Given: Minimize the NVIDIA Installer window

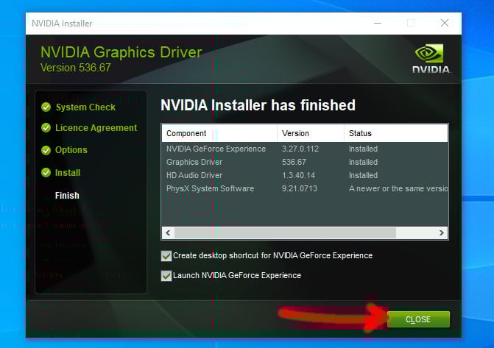Looking at the screenshot, I should pos(378,23).
